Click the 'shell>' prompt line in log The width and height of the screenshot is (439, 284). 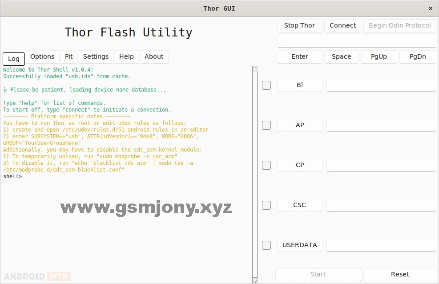click(x=12, y=176)
